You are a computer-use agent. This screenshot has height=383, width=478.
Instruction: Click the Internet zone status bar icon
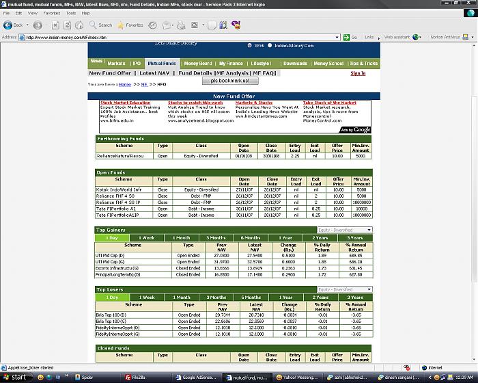tap(424, 368)
